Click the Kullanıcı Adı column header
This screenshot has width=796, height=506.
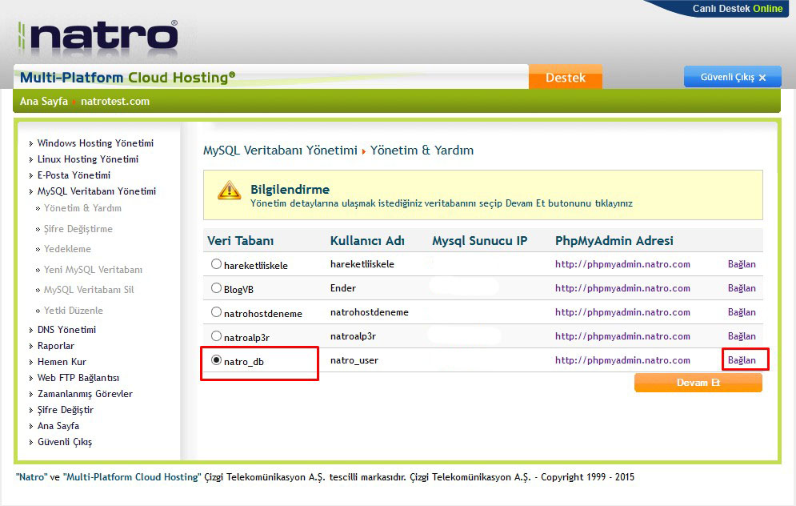(x=367, y=241)
